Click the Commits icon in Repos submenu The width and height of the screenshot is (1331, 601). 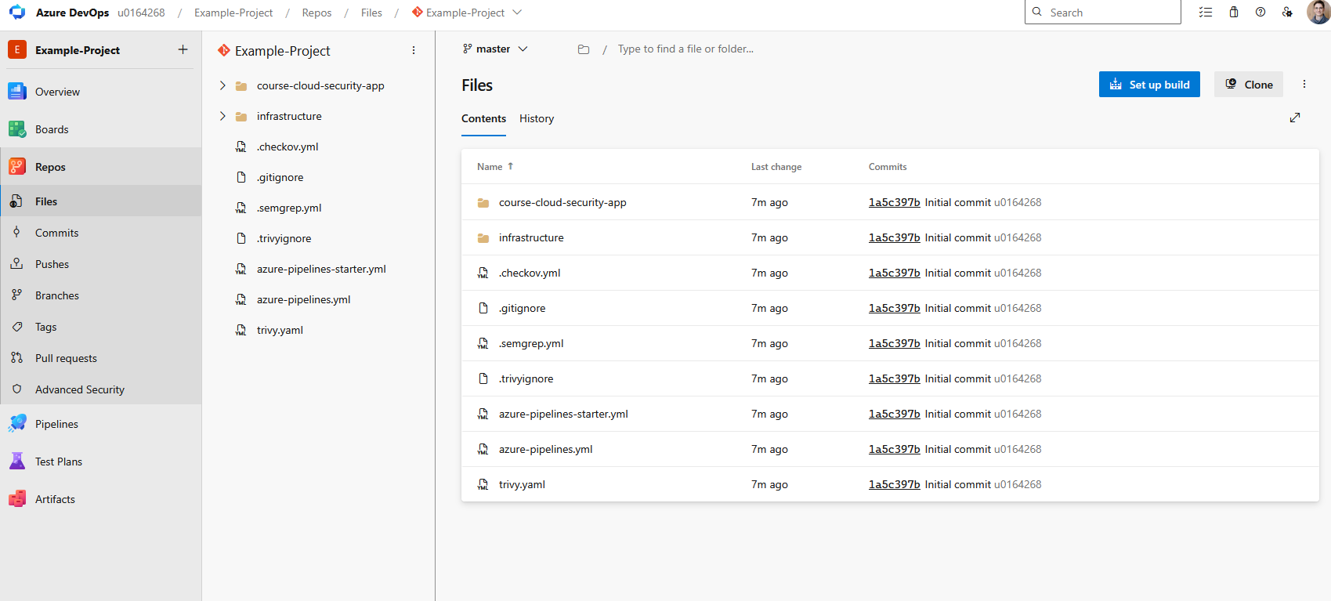click(16, 233)
